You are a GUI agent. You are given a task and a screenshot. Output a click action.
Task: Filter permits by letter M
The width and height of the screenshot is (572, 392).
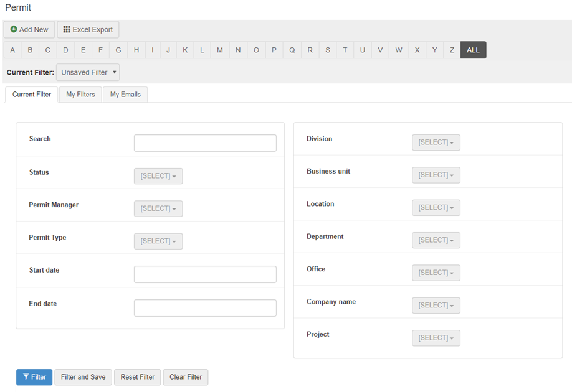coord(220,50)
